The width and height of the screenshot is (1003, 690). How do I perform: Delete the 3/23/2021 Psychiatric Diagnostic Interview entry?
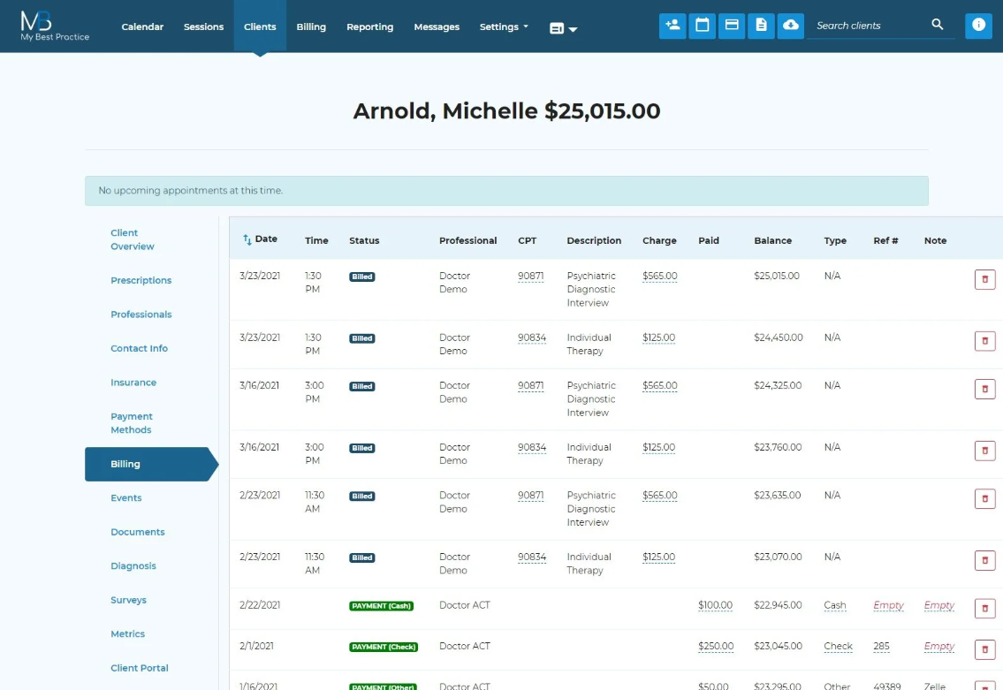pyautogui.click(x=984, y=278)
